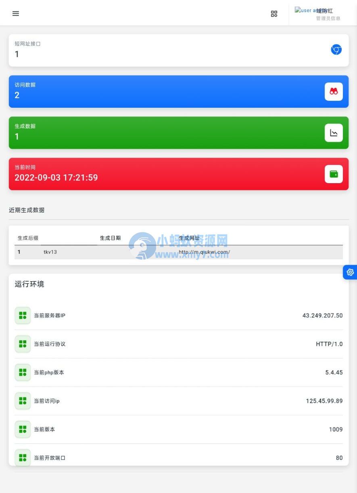357x493 pixels.
Task: Click the grid icon beside 当前版本
Action: (23, 429)
